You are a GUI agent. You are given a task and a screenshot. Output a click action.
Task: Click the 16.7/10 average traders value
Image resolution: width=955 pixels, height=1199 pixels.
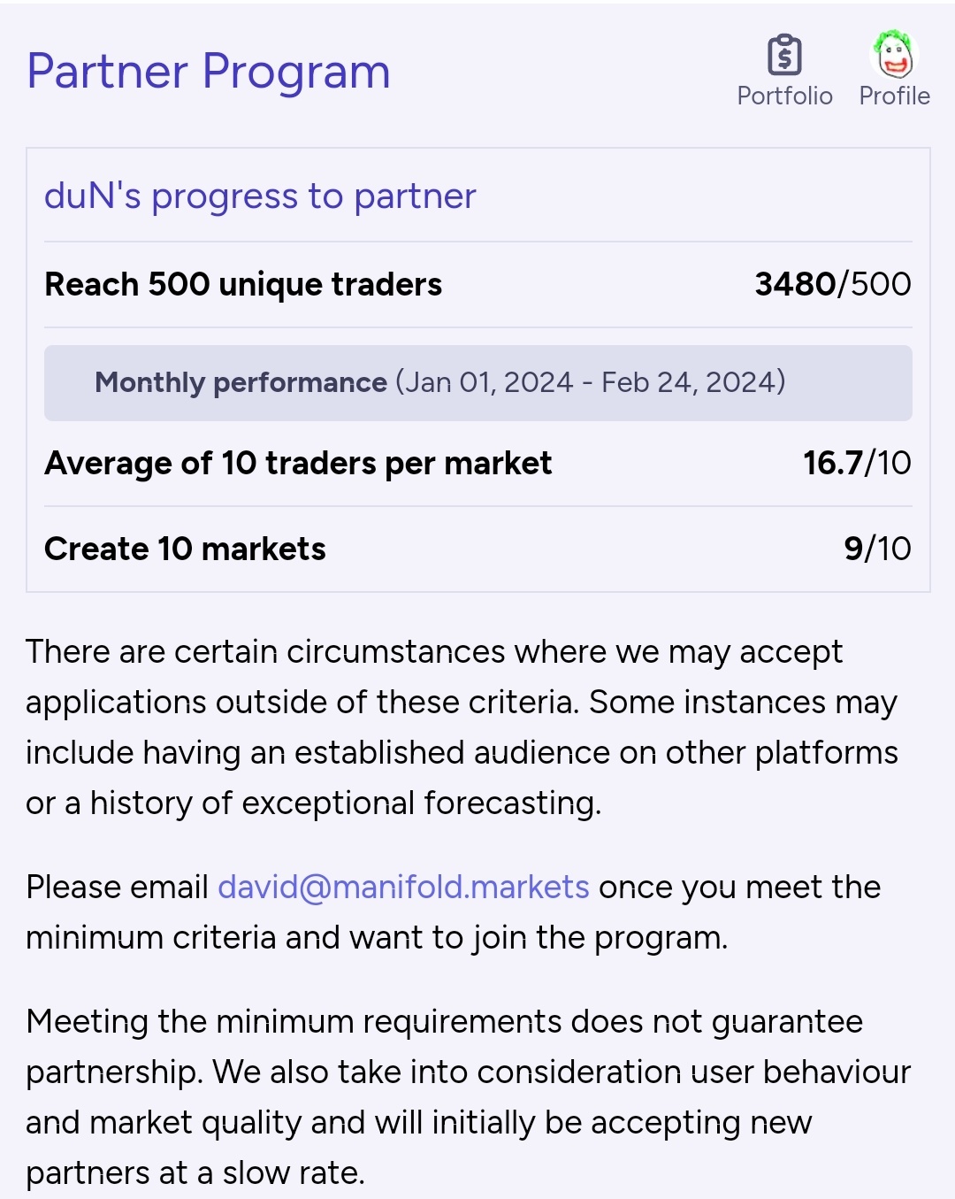click(x=857, y=463)
